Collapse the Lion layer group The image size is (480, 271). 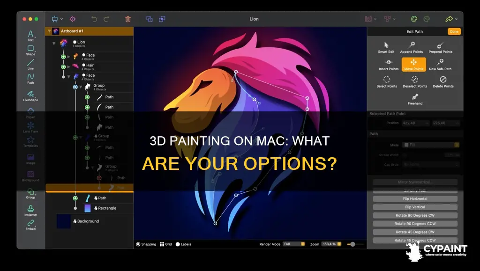pos(54,44)
